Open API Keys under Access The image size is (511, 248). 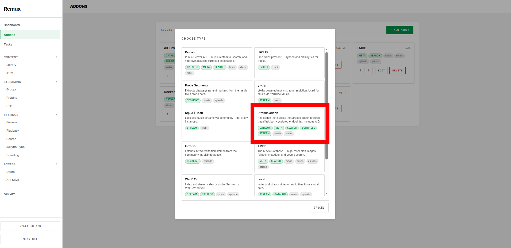(x=13, y=180)
